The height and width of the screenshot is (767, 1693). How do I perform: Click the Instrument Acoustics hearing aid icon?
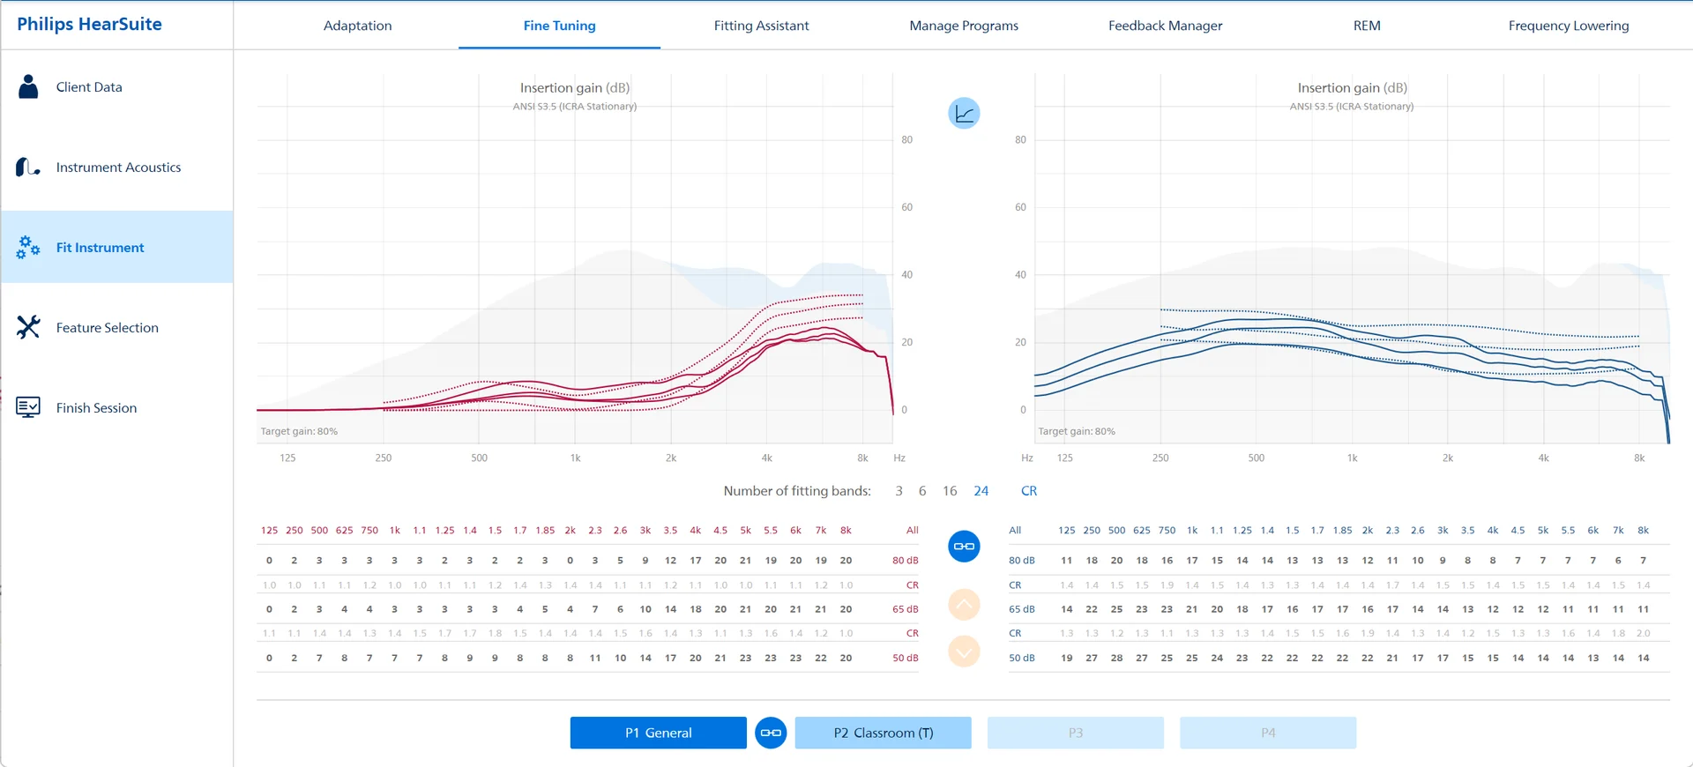(x=28, y=167)
